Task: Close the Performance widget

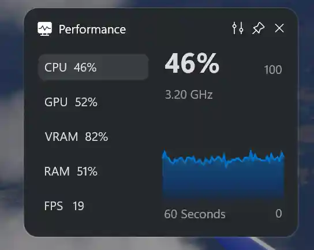Action: click(x=279, y=28)
